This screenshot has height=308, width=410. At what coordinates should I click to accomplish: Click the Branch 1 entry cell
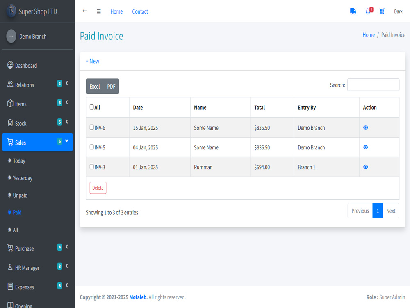pyautogui.click(x=327, y=167)
